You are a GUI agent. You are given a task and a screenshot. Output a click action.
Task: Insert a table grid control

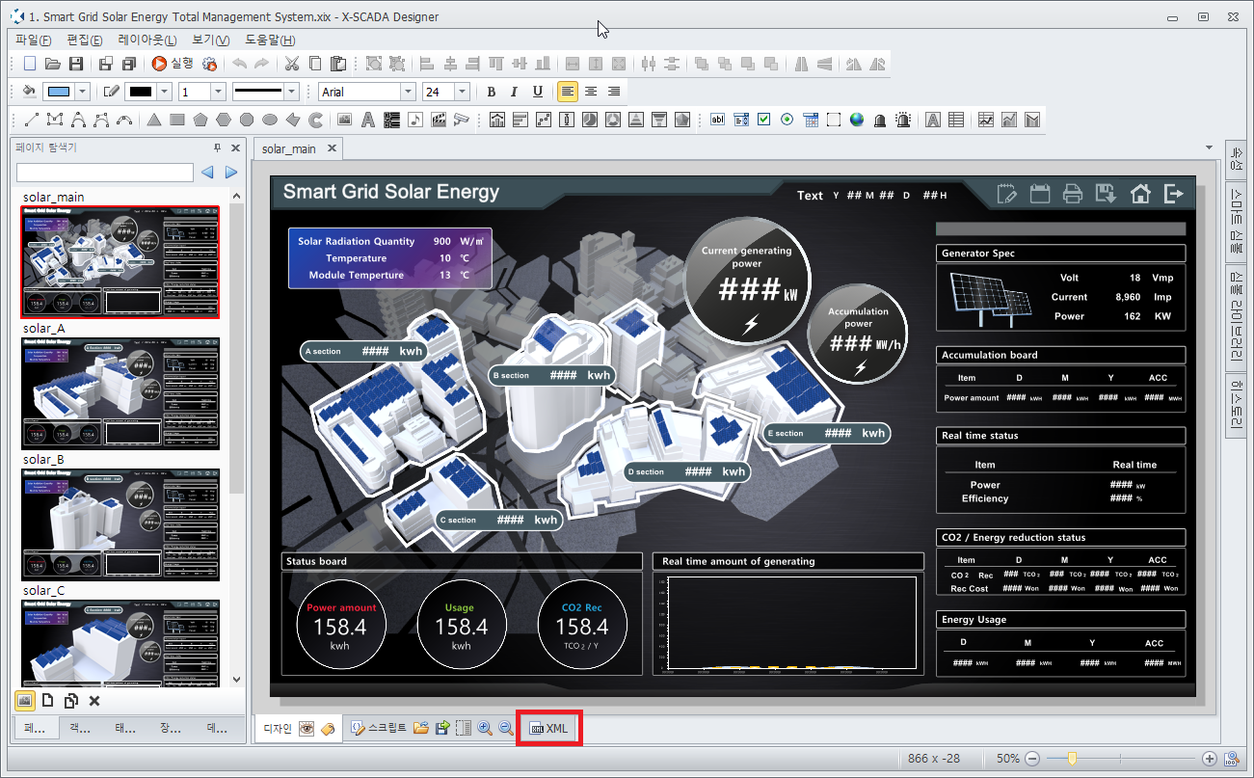pyautogui.click(x=956, y=120)
